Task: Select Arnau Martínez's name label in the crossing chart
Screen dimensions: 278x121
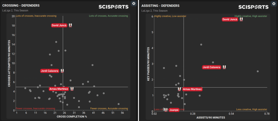Action: coord(58,89)
